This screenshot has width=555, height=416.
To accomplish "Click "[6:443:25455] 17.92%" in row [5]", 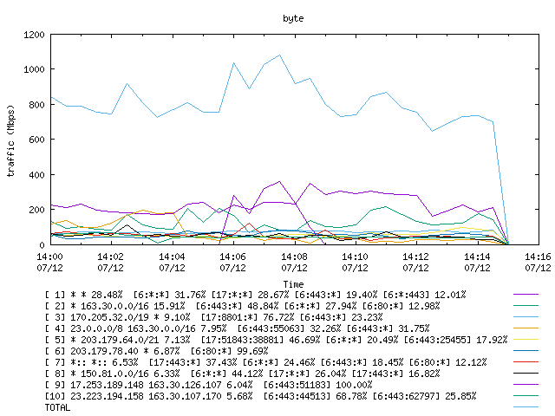I will coord(455,340).
